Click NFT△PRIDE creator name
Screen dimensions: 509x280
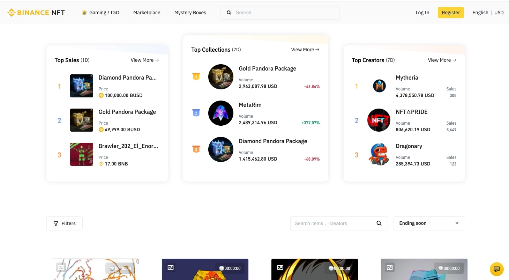tap(412, 112)
